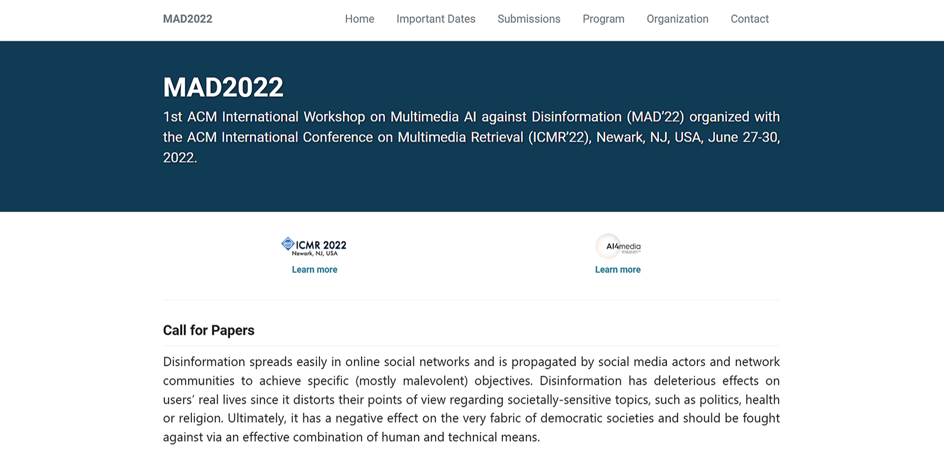Click the AI4media logo
The width and height of the screenshot is (944, 454).
tap(617, 246)
